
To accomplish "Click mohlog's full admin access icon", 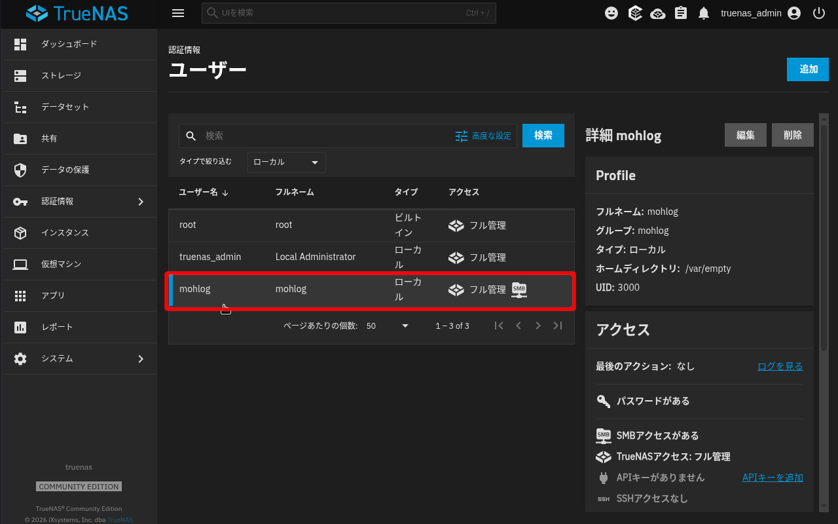I will point(456,290).
